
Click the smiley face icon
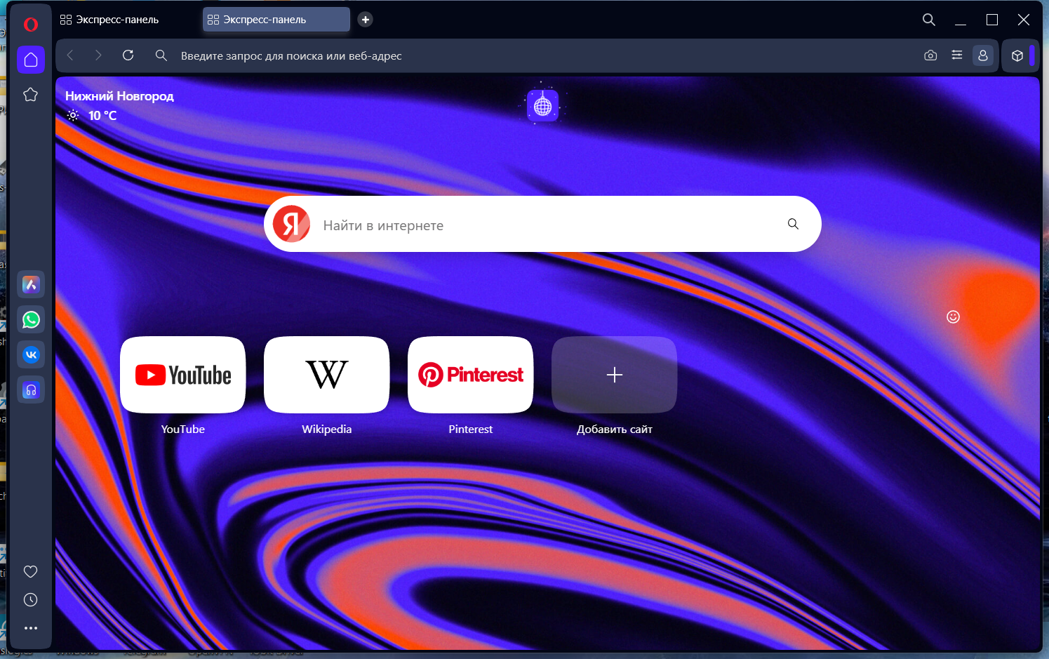tap(953, 317)
